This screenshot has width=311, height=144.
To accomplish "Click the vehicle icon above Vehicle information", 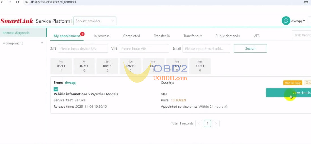I will [56, 89].
